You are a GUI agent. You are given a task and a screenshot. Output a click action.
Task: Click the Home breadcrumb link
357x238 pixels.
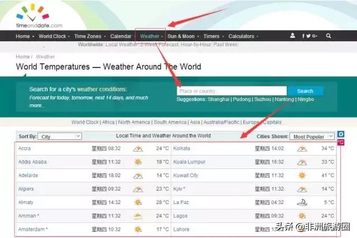point(23,57)
